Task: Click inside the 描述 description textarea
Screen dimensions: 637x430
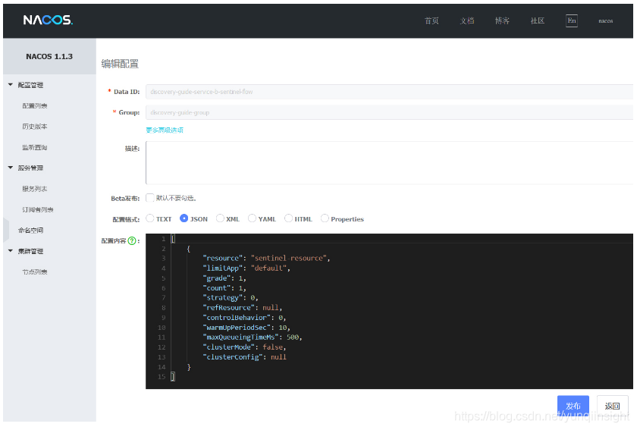Action: 389,163
